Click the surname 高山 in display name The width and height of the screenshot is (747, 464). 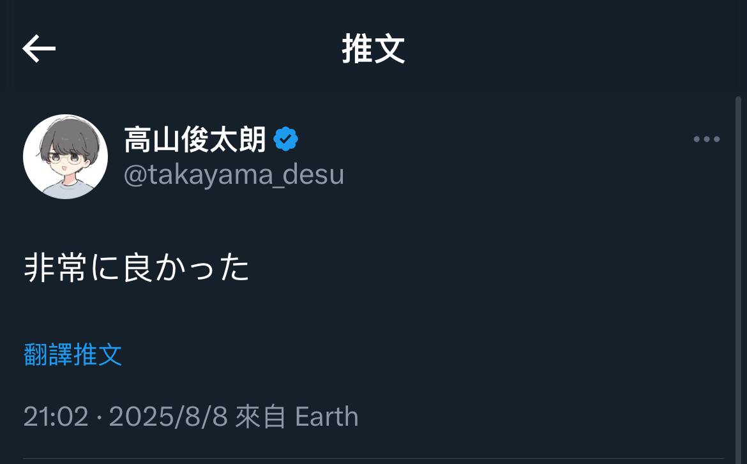click(147, 140)
